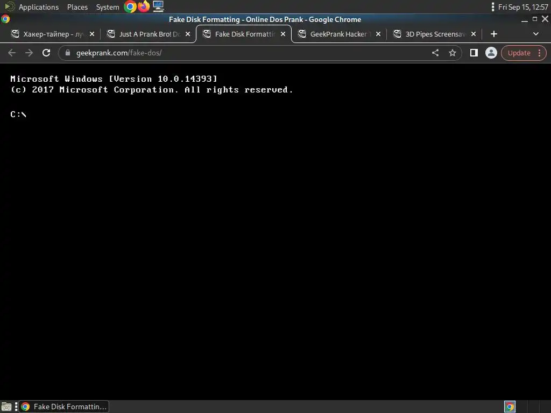Click the C:\ command prompt line
The image size is (551, 413).
[18, 115]
